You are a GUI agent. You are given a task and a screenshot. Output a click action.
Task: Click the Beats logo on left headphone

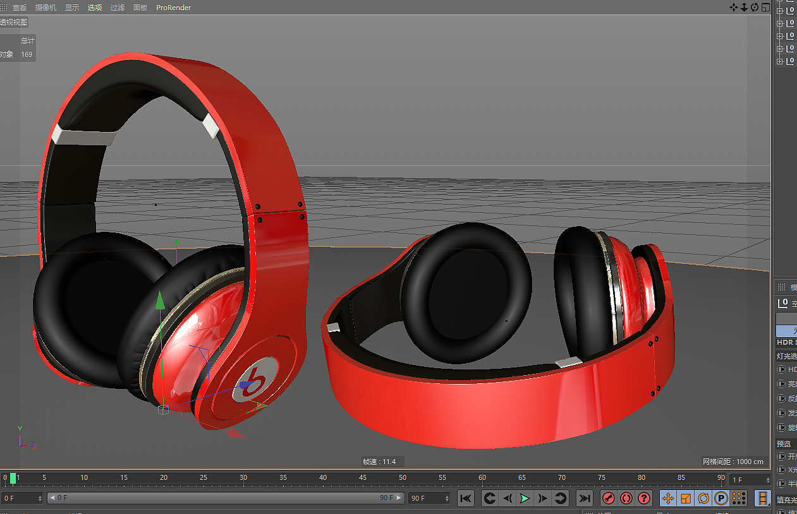tap(255, 380)
